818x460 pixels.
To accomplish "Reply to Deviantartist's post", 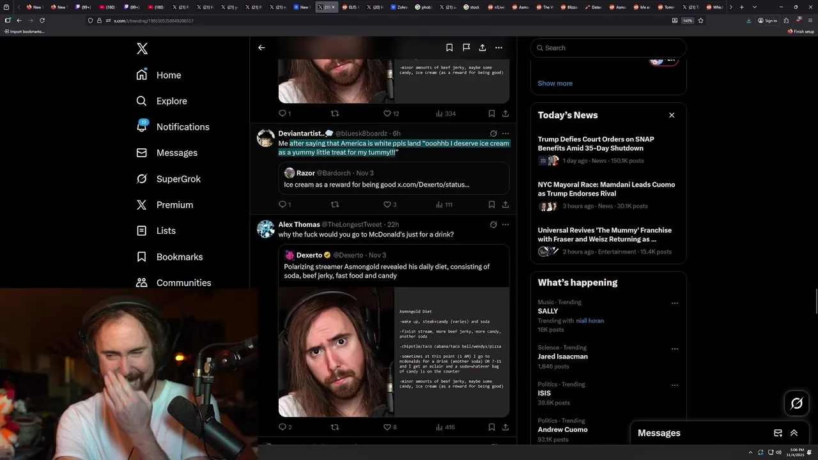I will [x=284, y=204].
